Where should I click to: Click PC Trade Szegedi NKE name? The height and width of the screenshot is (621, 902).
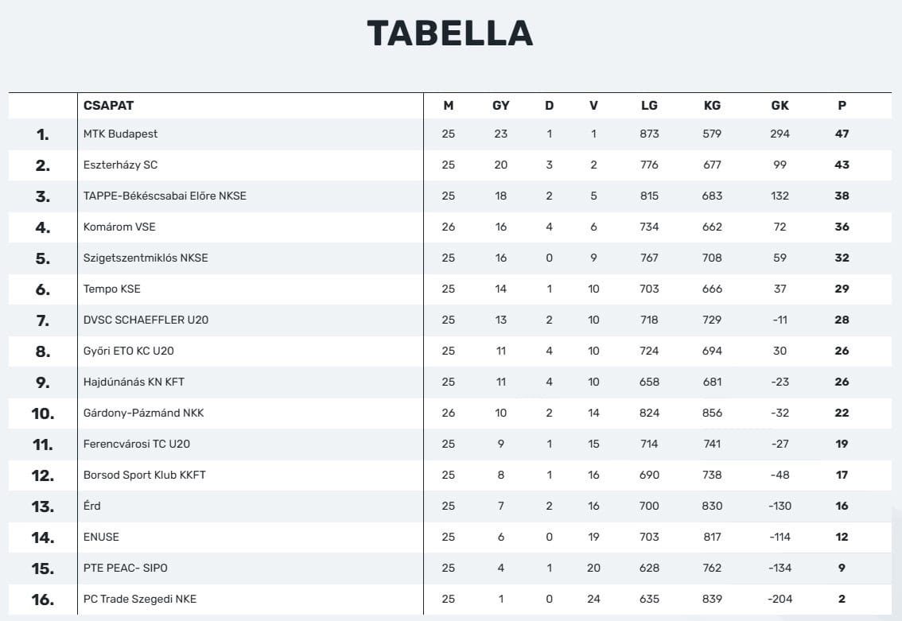point(140,599)
